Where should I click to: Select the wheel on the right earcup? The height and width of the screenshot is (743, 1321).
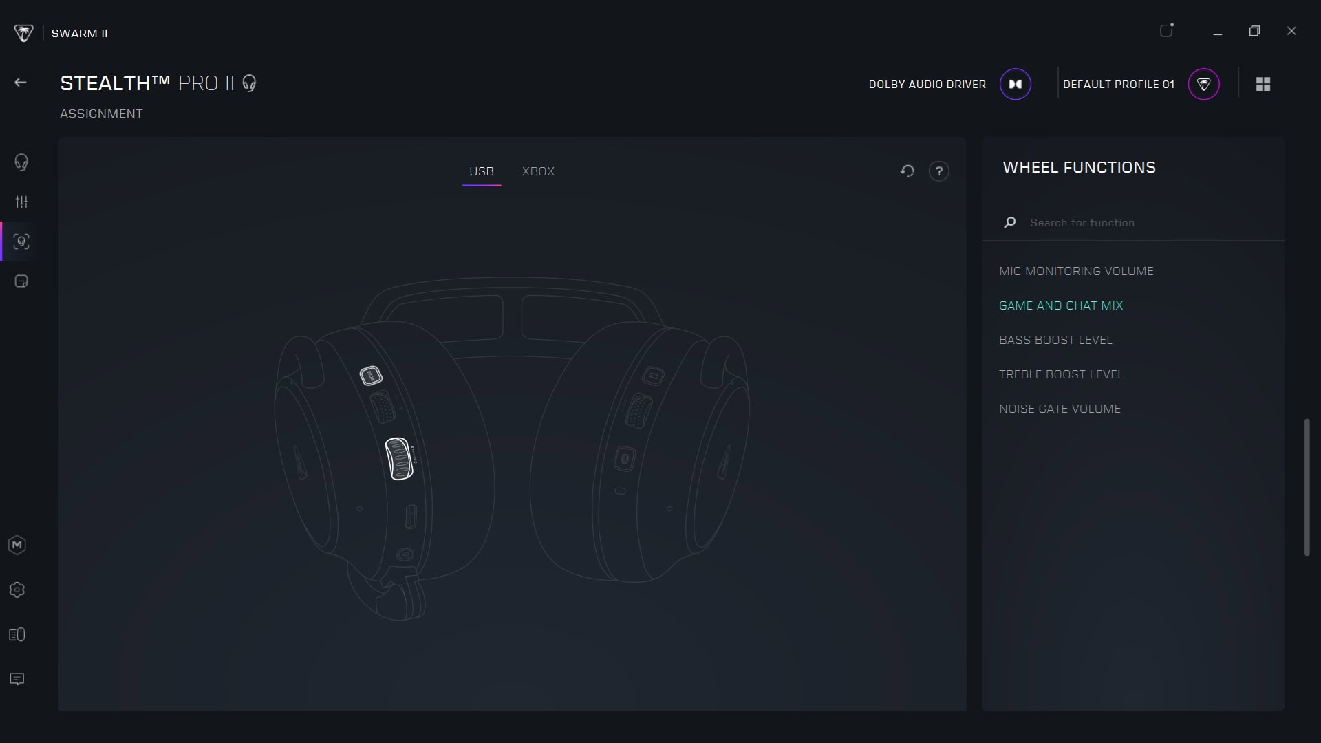pos(639,411)
